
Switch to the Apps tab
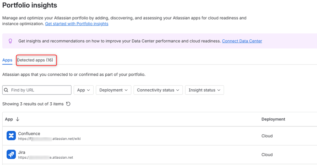(x=7, y=60)
